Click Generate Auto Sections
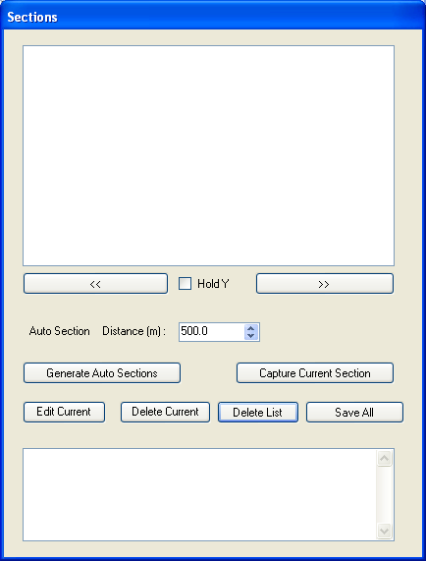 (102, 373)
